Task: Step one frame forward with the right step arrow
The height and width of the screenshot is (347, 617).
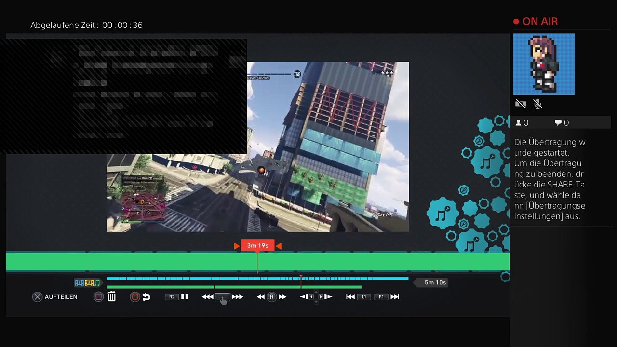Action: 328,297
